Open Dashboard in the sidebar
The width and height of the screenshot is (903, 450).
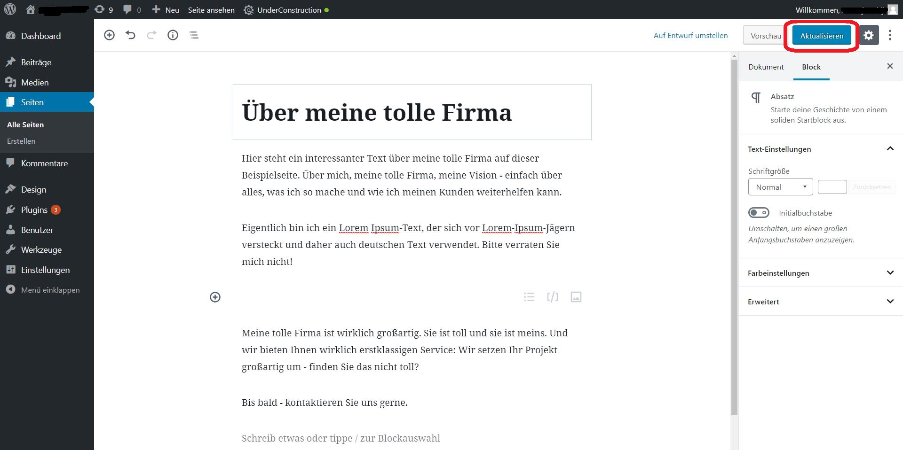pyautogui.click(x=47, y=36)
